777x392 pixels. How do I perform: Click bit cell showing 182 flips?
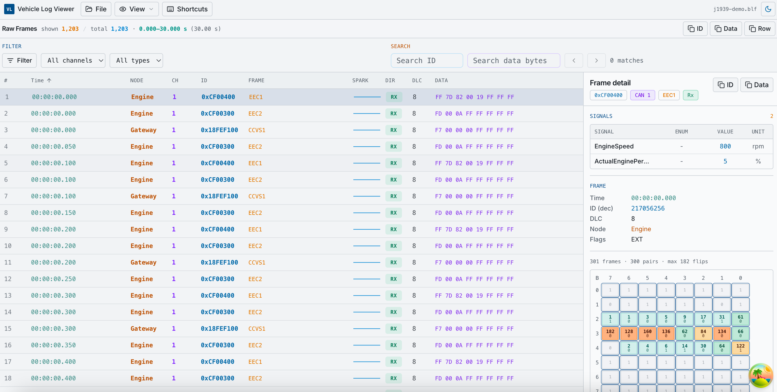coord(610,333)
